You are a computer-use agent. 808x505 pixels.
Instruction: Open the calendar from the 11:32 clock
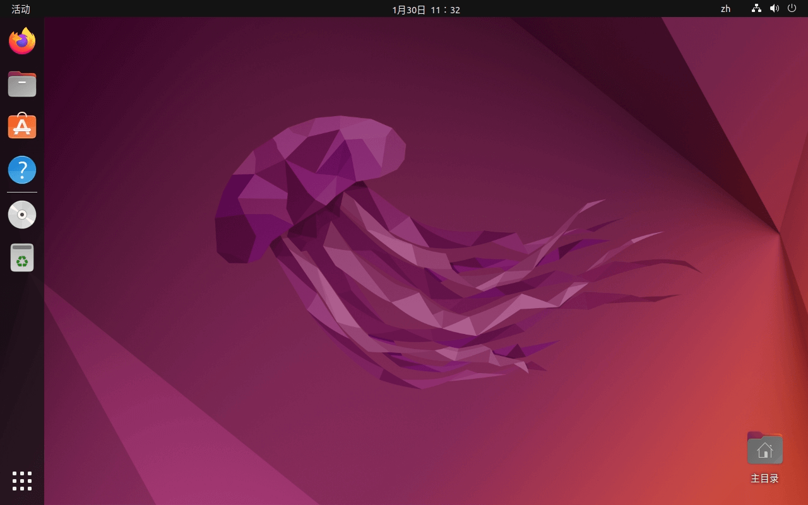coord(446,9)
